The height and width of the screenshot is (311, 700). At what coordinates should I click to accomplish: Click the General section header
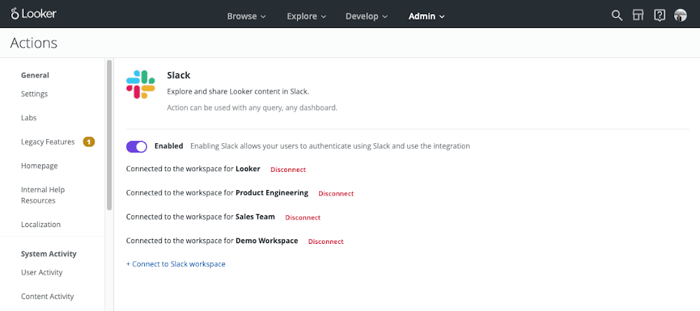(35, 75)
